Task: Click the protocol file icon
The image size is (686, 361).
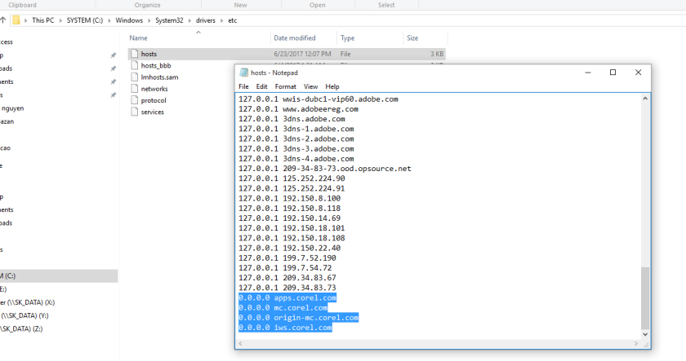Action: click(x=135, y=100)
